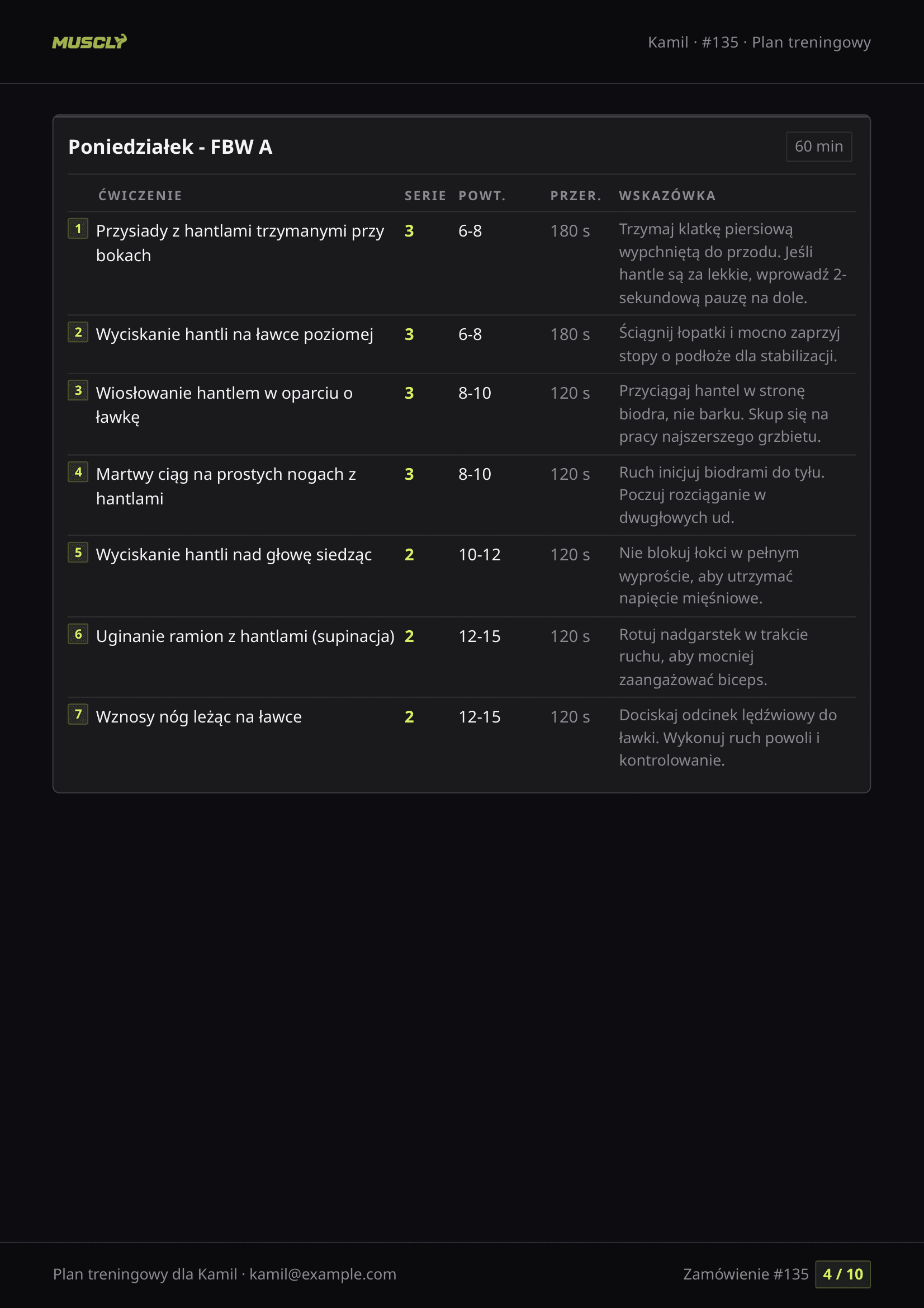
Task: Click the Uginanie ramion z hantlami exercise name
Action: pyautogui.click(x=245, y=636)
